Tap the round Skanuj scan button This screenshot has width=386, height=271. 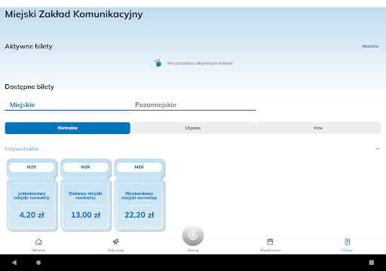(193, 236)
